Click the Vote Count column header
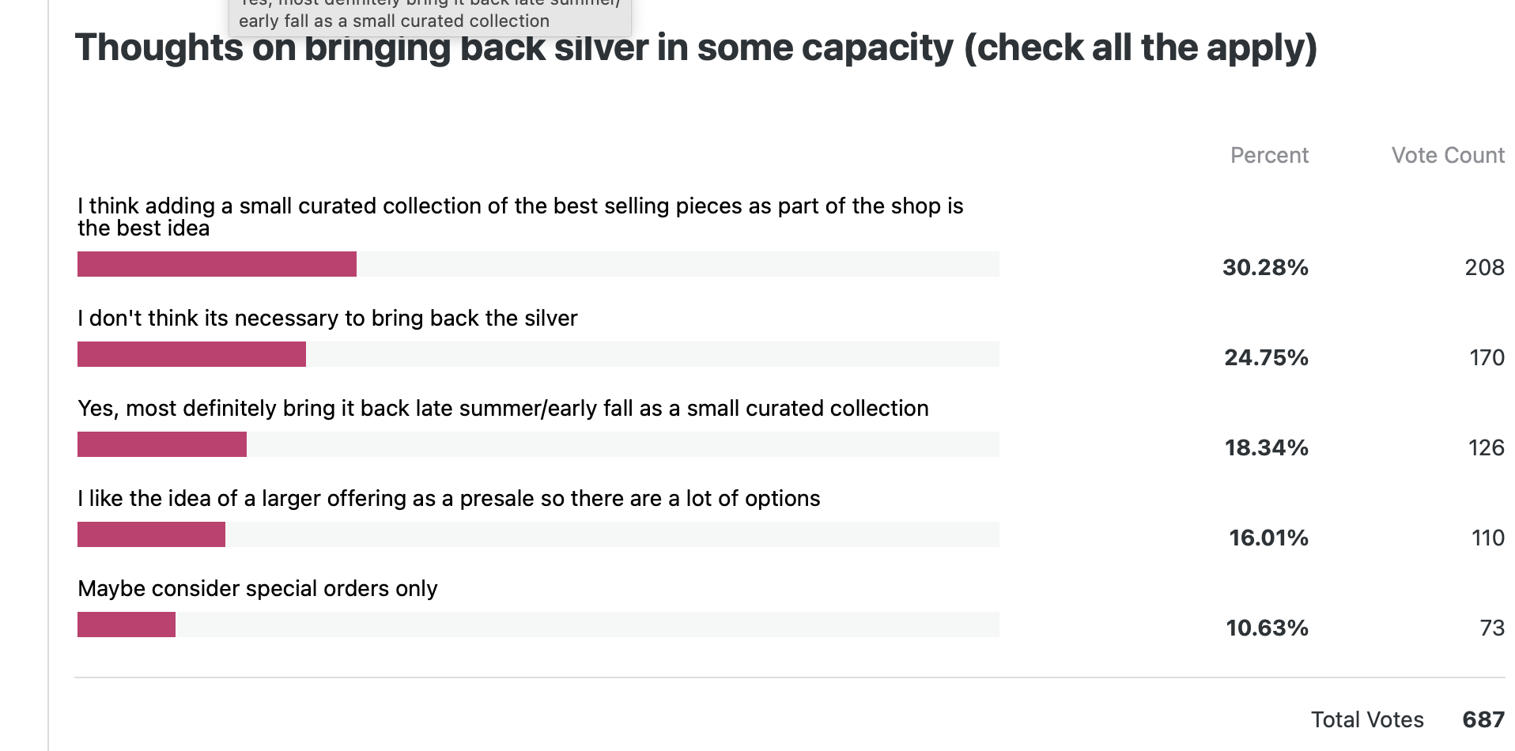Image resolution: width=1515 pixels, height=751 pixels. (x=1447, y=155)
